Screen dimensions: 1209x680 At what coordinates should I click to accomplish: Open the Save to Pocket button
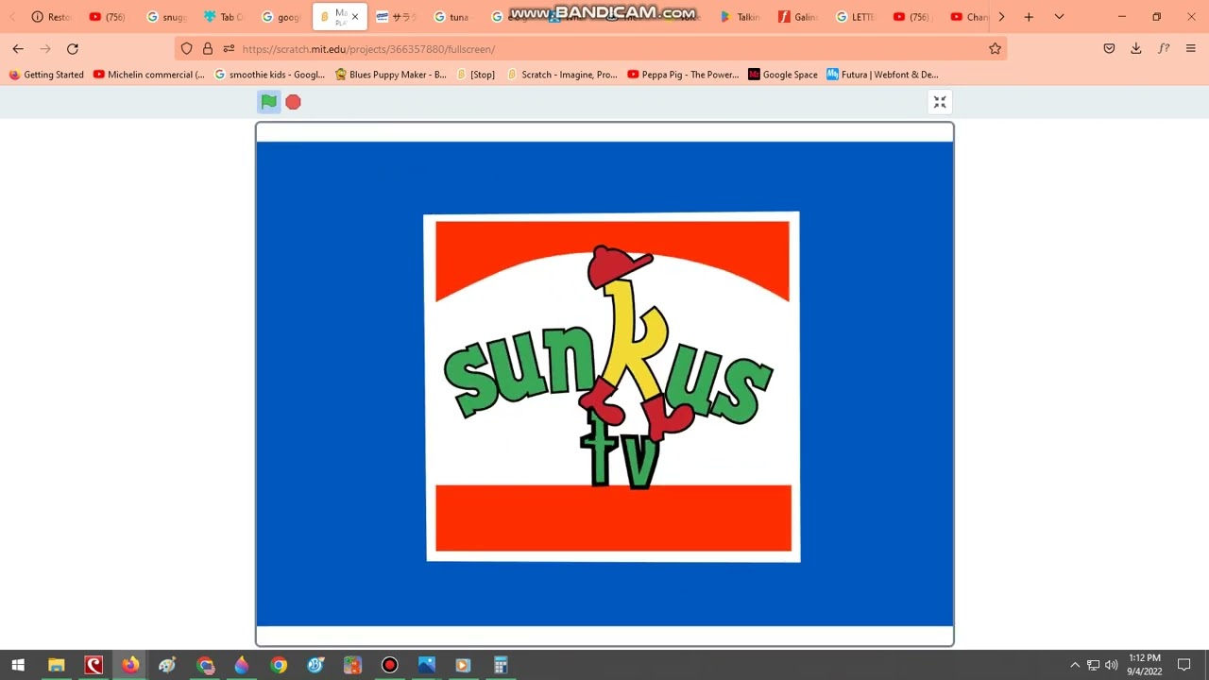tap(1109, 49)
